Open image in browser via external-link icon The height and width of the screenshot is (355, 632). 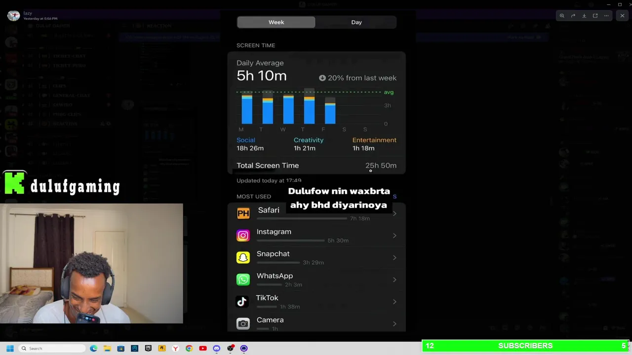pos(595,16)
